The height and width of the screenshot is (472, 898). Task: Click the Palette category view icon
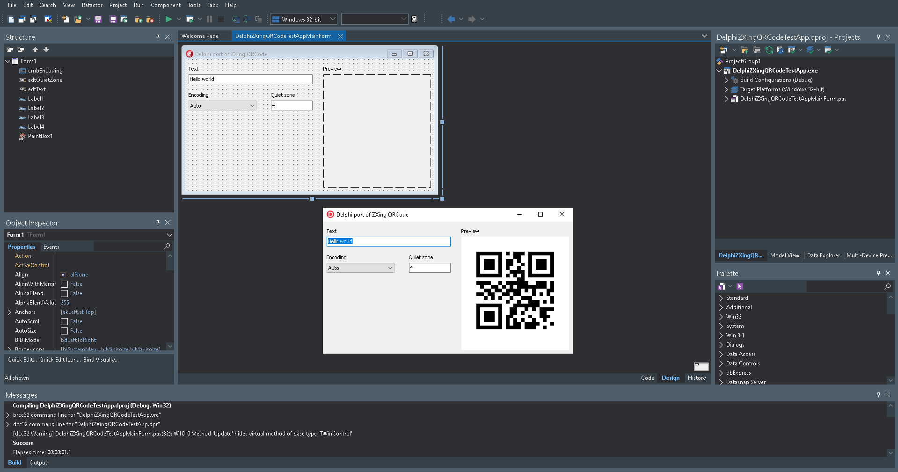(722, 286)
